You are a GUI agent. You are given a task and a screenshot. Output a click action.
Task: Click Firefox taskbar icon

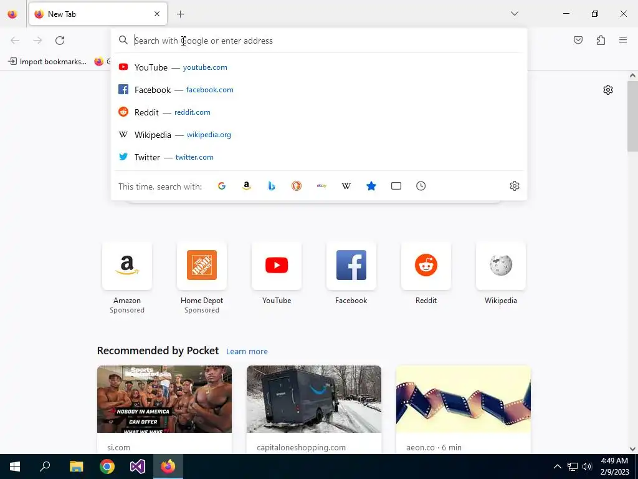(x=168, y=467)
